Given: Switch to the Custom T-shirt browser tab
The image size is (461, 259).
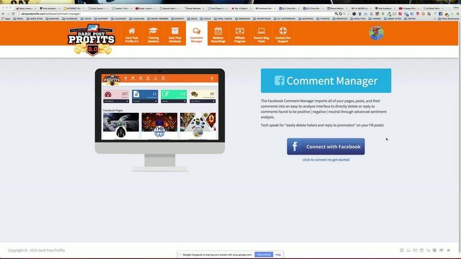Looking at the screenshot, I should (x=122, y=9).
